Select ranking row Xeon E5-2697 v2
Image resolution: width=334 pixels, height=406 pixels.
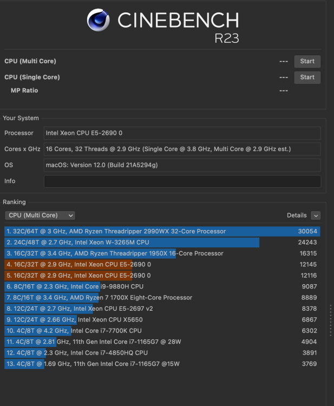162,309
